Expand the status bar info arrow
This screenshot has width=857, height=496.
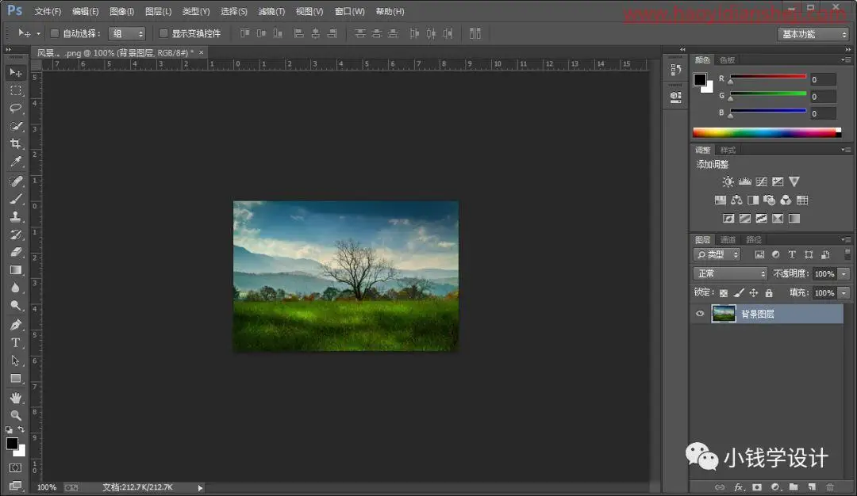click(x=200, y=488)
